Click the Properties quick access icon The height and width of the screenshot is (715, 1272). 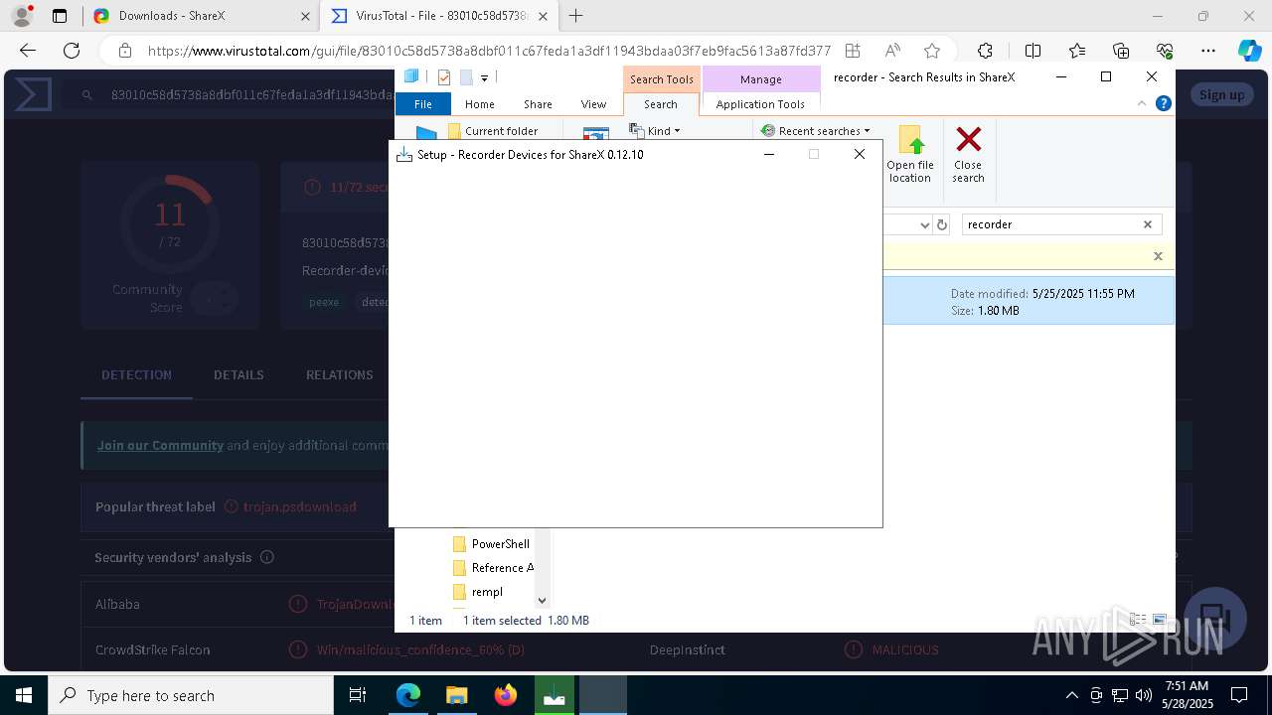443,77
